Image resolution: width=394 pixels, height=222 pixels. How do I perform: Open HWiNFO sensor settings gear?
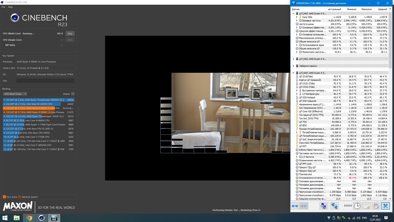[376, 206]
